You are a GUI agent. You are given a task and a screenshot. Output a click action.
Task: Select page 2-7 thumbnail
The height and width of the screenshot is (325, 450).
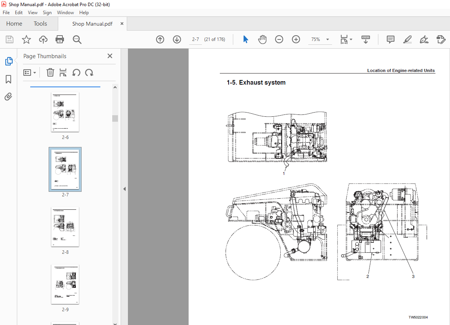click(65, 169)
